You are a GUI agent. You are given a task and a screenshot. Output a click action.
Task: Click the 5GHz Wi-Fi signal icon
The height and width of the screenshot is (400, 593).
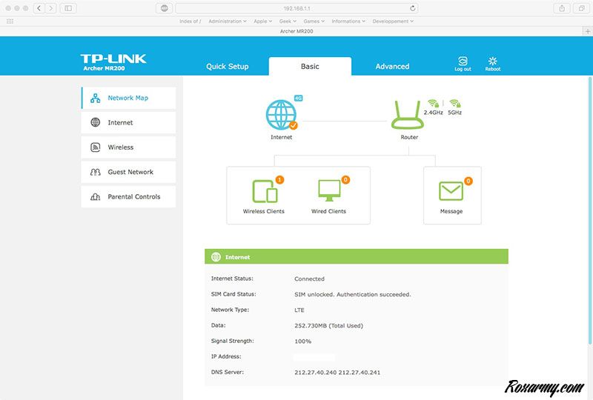coord(454,104)
